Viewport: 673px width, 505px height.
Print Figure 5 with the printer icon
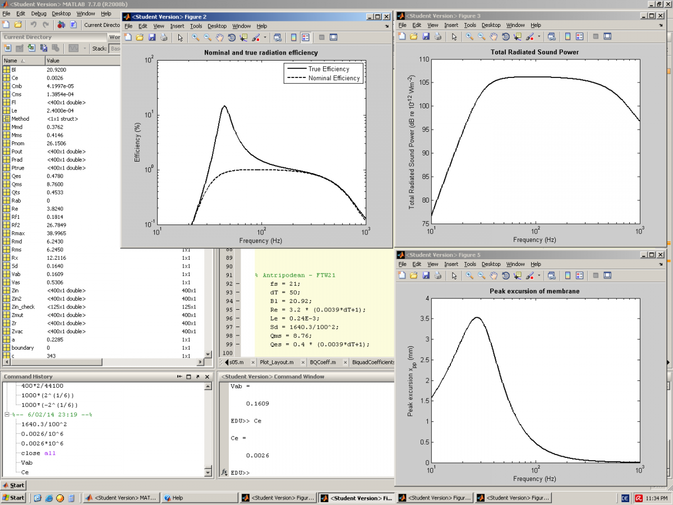coord(437,276)
